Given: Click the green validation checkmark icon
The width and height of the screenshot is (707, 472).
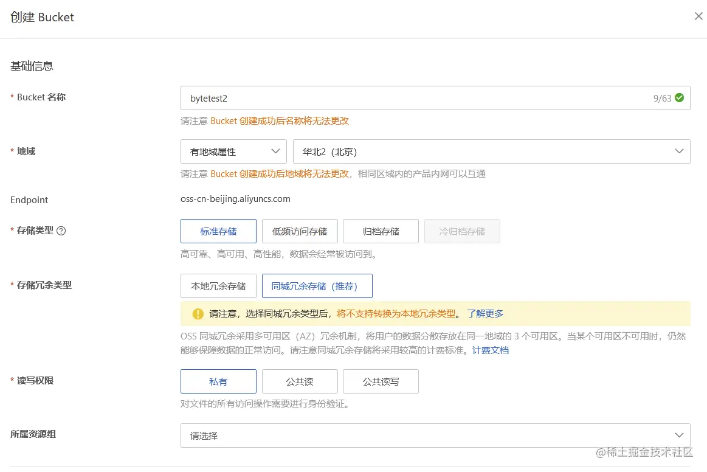Looking at the screenshot, I should (x=680, y=97).
